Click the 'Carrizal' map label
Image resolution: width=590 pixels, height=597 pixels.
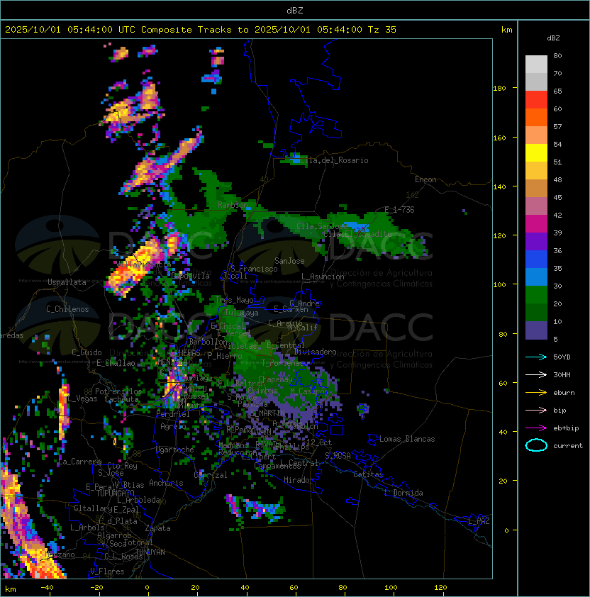tap(210, 475)
